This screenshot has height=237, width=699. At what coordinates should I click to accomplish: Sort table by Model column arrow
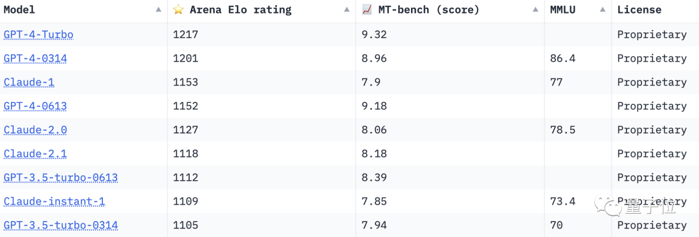(x=159, y=10)
